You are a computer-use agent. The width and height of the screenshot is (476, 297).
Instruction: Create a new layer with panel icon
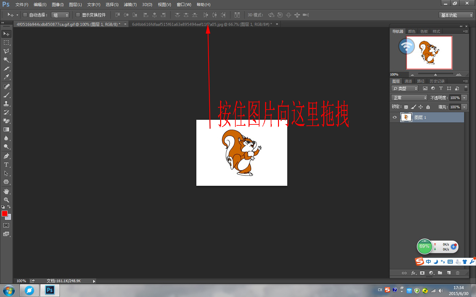[x=449, y=273]
